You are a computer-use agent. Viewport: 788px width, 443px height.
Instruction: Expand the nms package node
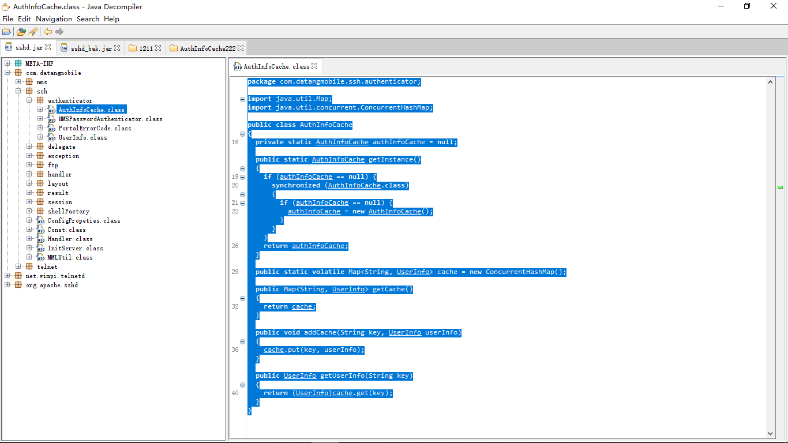(x=18, y=82)
